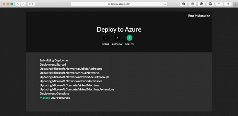Select step 3 green Deploy circle
Screen dimensions: 238x116
tap(129, 38)
